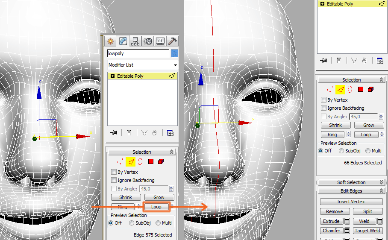388x240 pixels.
Task: Open the Create tab in the lowpoly panel
Action: click(110, 41)
